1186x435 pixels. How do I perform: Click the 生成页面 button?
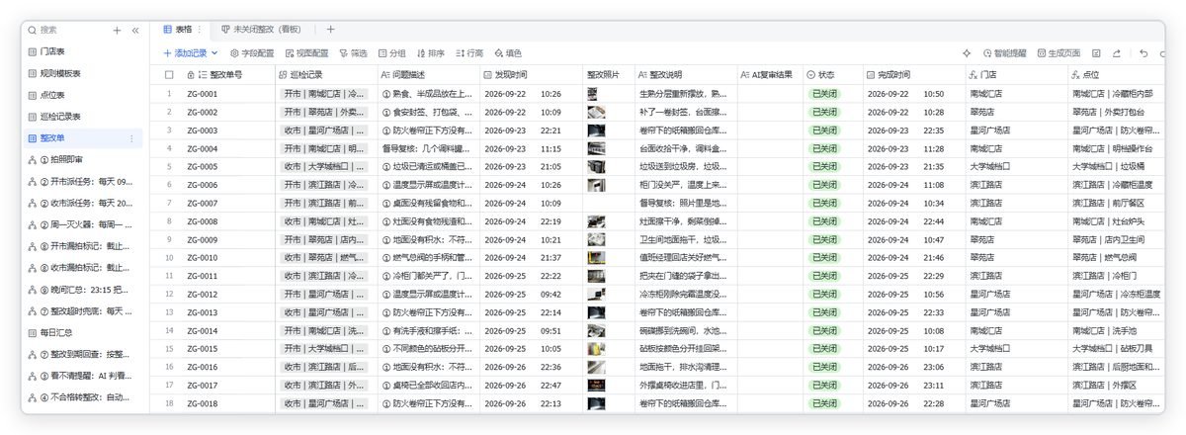coord(1059,53)
